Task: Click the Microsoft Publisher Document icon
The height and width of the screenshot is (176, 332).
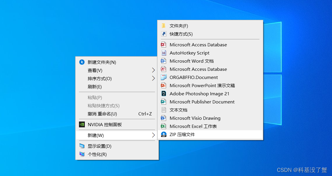Action: pyautogui.click(x=164, y=102)
